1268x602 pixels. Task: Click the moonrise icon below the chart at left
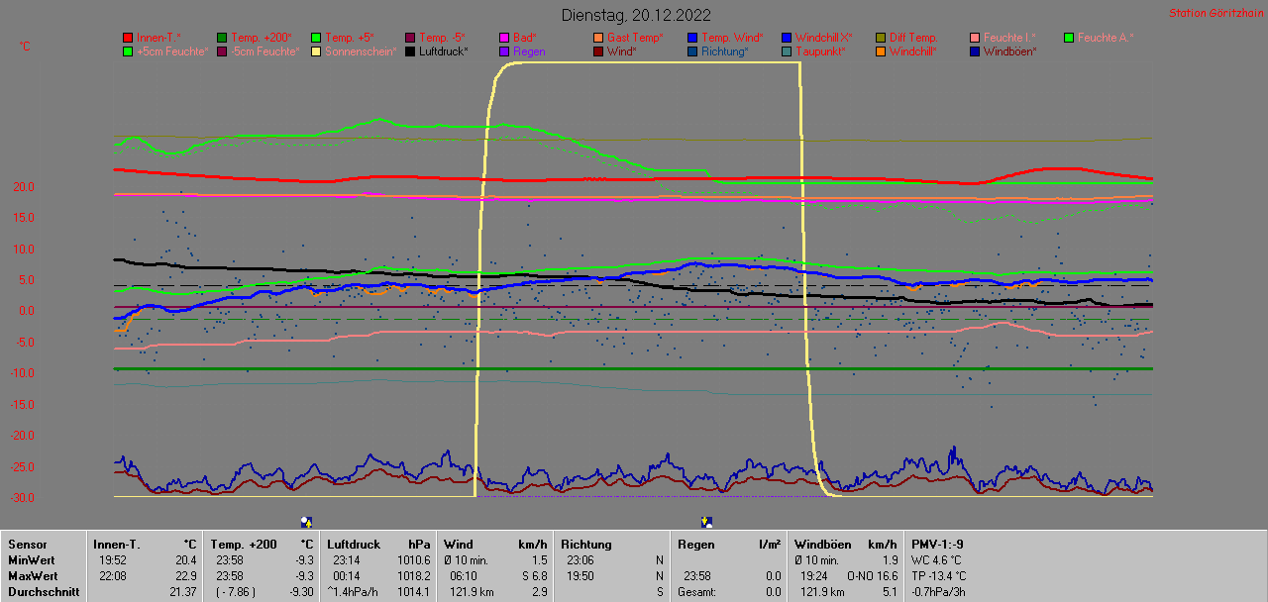pos(307,522)
